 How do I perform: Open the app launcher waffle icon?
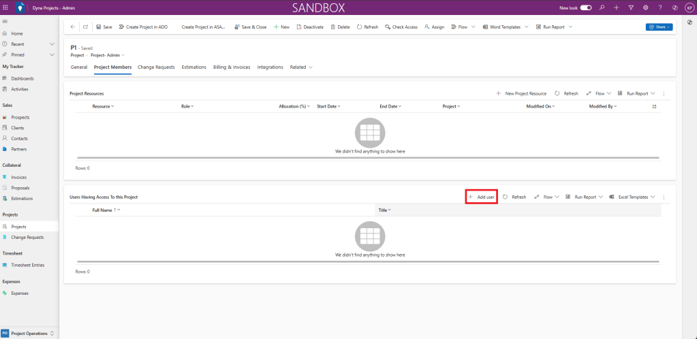click(6, 7)
